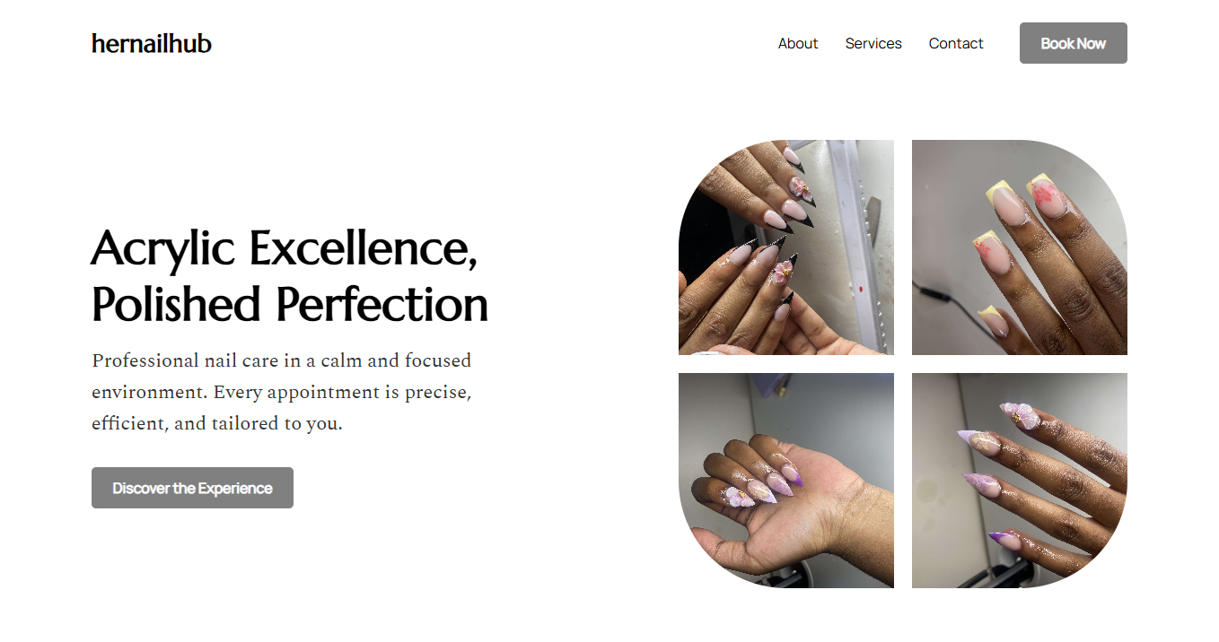View the open palm lilac nails photo
Viewport: 1219px width, 642px height.
click(x=785, y=481)
